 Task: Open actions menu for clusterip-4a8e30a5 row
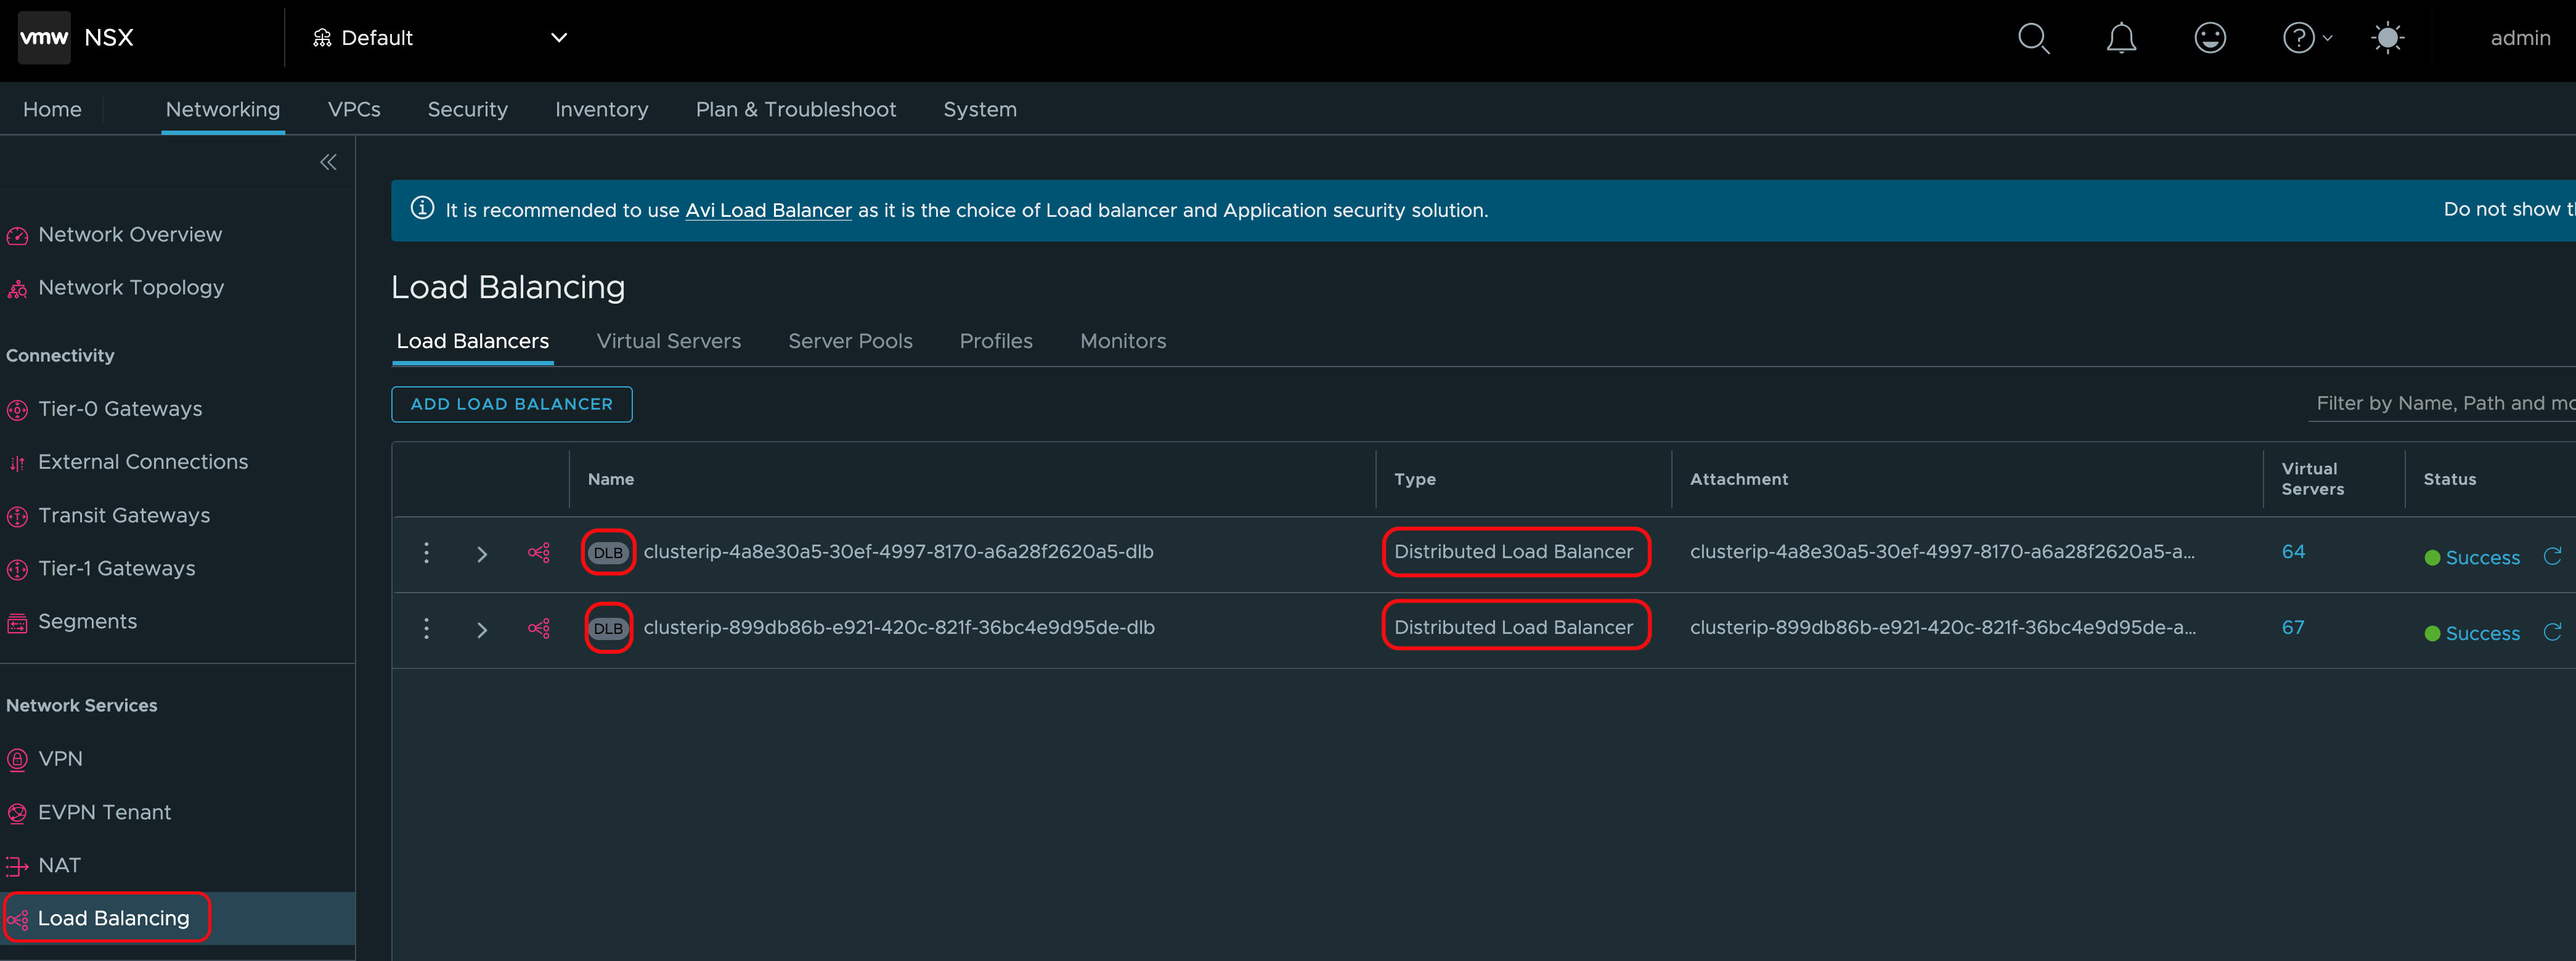tap(426, 553)
